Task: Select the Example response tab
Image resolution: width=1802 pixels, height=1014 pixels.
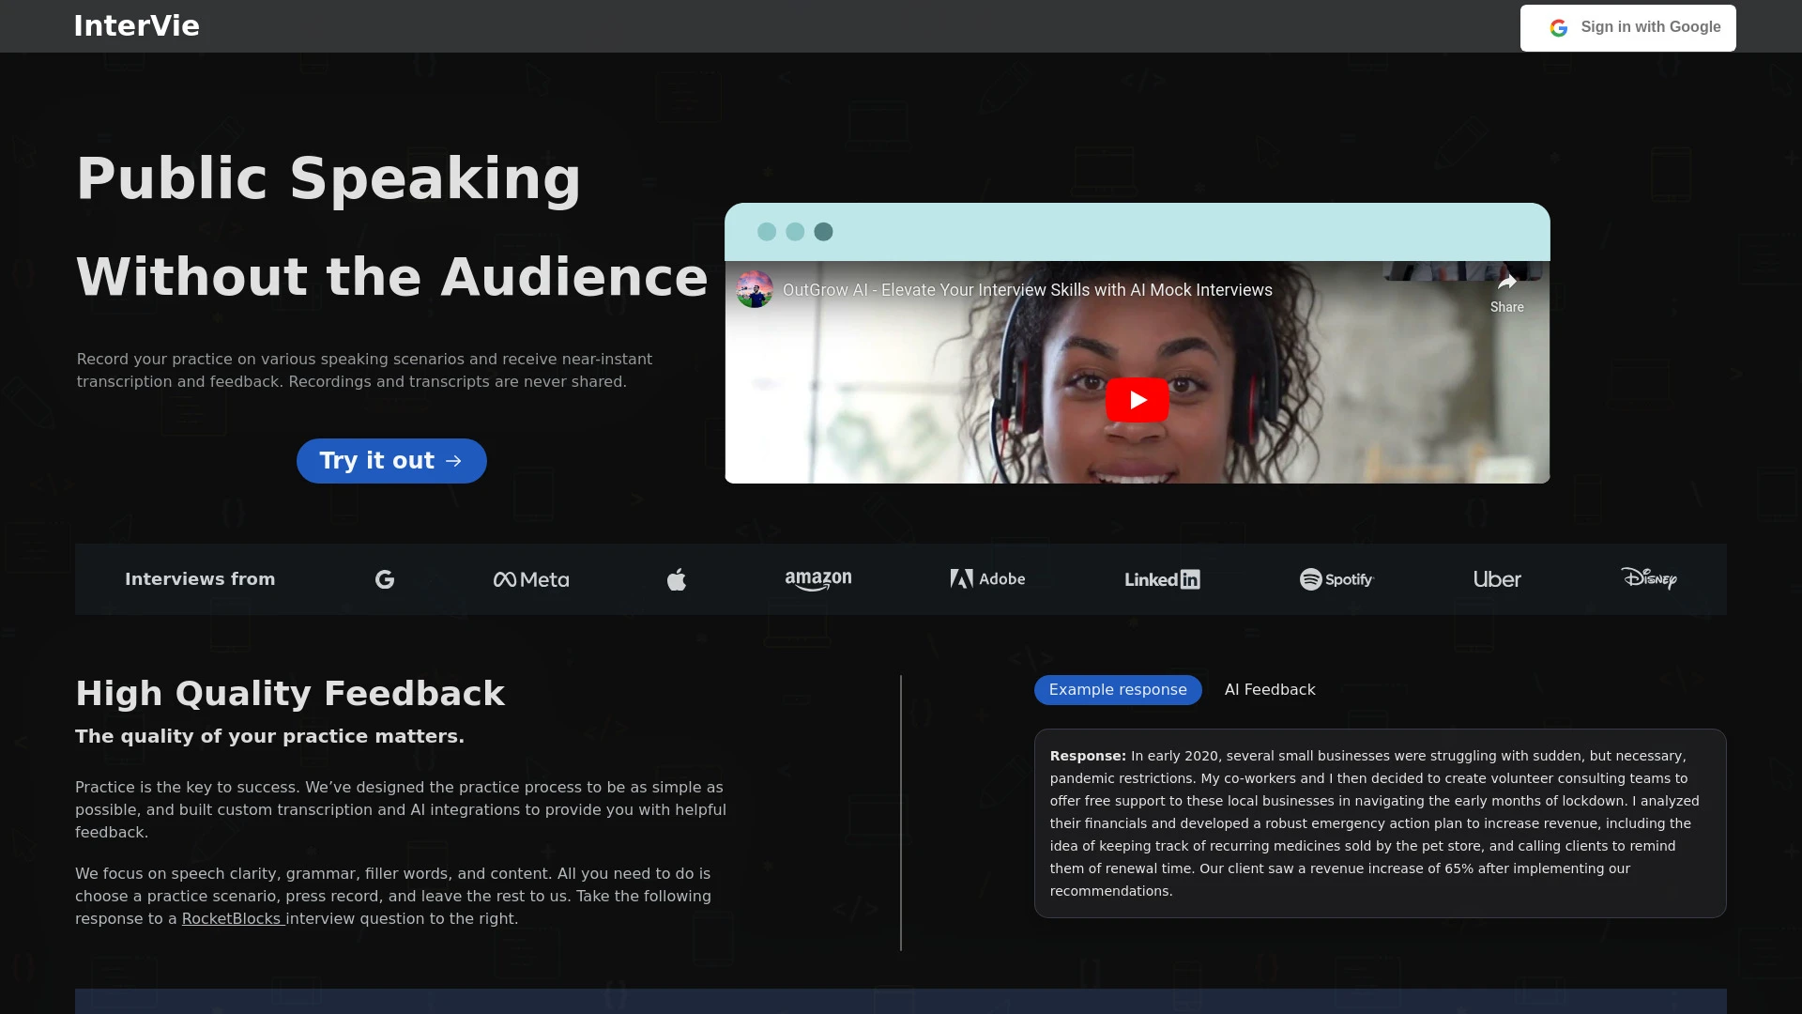Action: point(1117,689)
